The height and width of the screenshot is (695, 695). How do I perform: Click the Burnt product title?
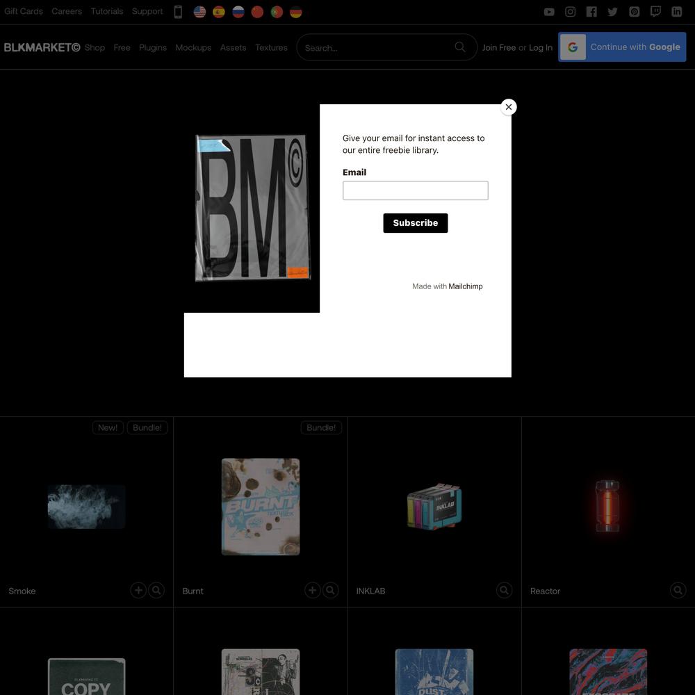click(x=193, y=591)
